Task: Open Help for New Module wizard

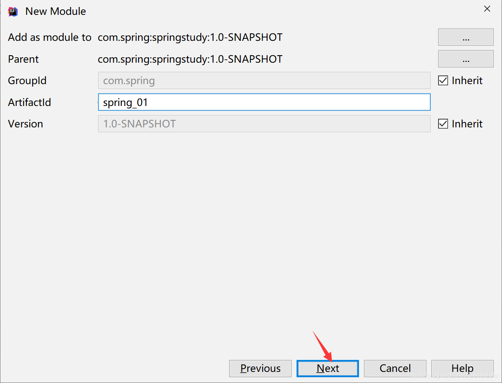Action: 462,368
